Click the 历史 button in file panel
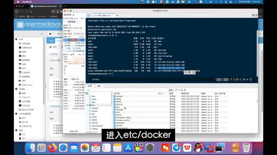 pyautogui.click(x=171, y=90)
